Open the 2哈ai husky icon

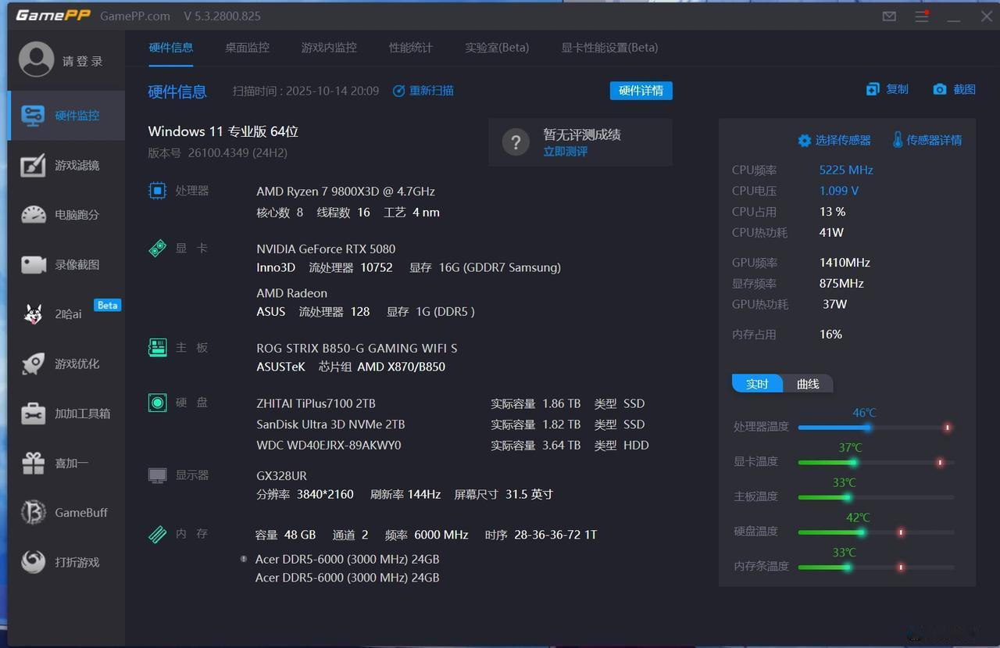click(x=33, y=313)
